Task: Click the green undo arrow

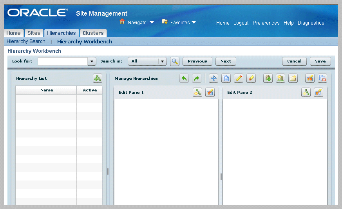Action: pos(184,78)
